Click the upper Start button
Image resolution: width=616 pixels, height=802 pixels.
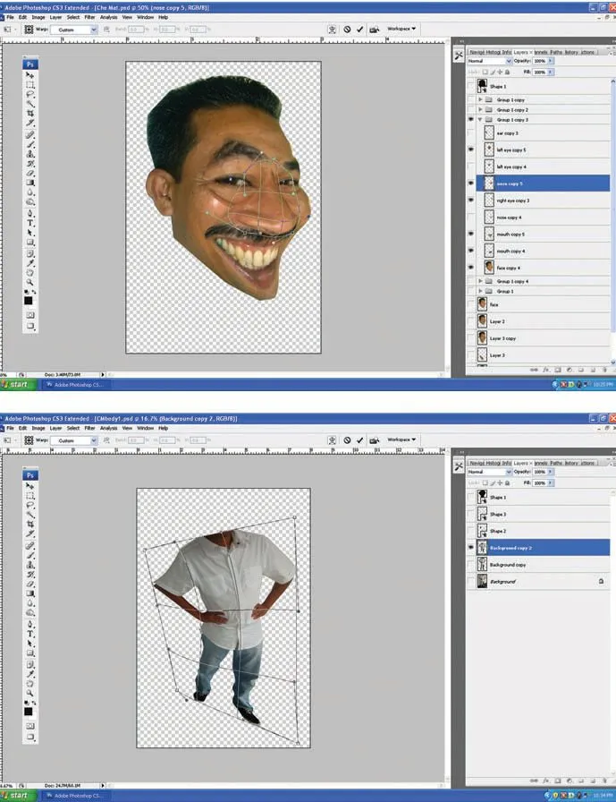click(x=19, y=384)
